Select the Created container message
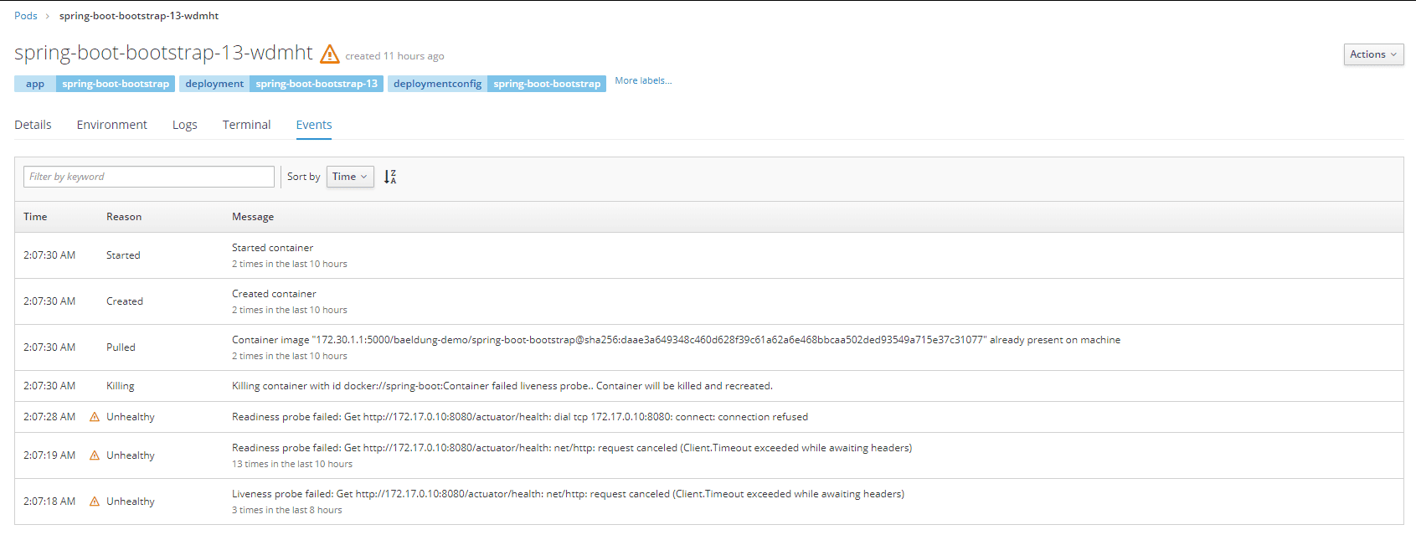Image resolution: width=1416 pixels, height=535 pixels. pos(274,294)
